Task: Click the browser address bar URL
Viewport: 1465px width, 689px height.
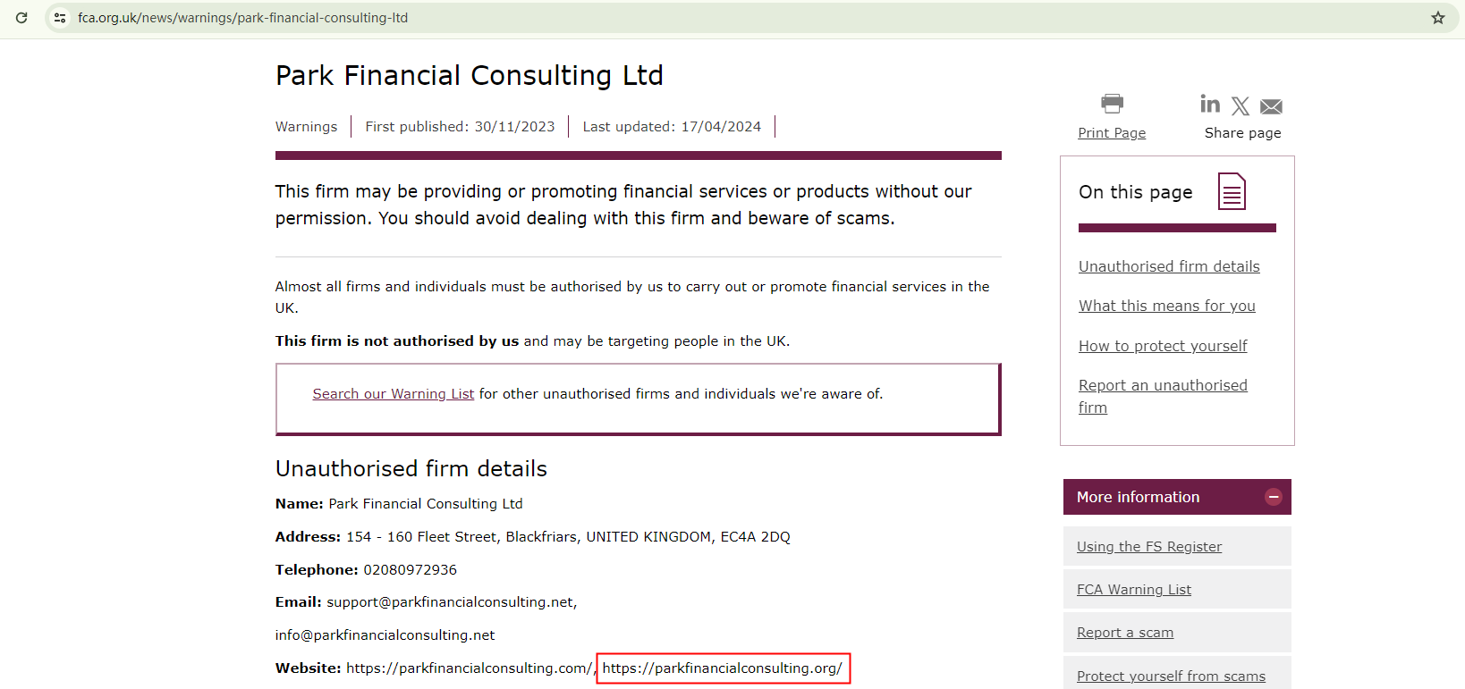Action: click(242, 18)
